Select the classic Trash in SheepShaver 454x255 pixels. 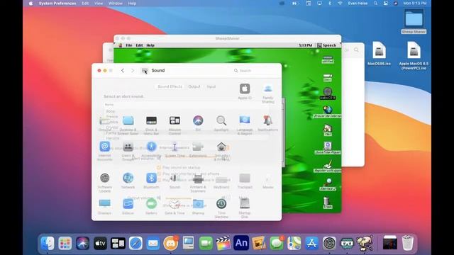327,203
